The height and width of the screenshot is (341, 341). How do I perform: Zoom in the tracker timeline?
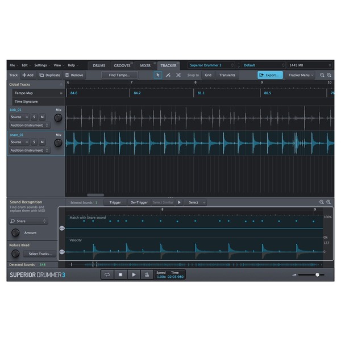(x=329, y=75)
